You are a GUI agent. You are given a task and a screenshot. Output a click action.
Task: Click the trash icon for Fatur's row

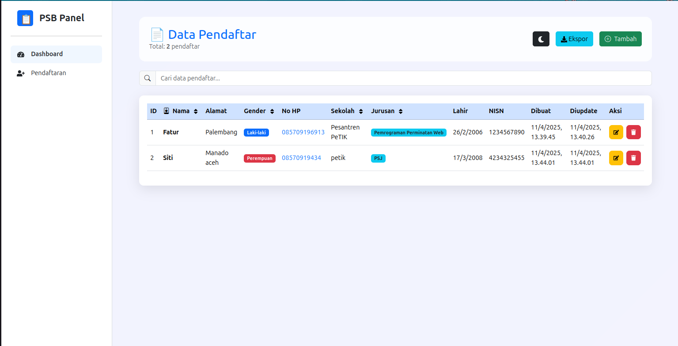coord(633,132)
